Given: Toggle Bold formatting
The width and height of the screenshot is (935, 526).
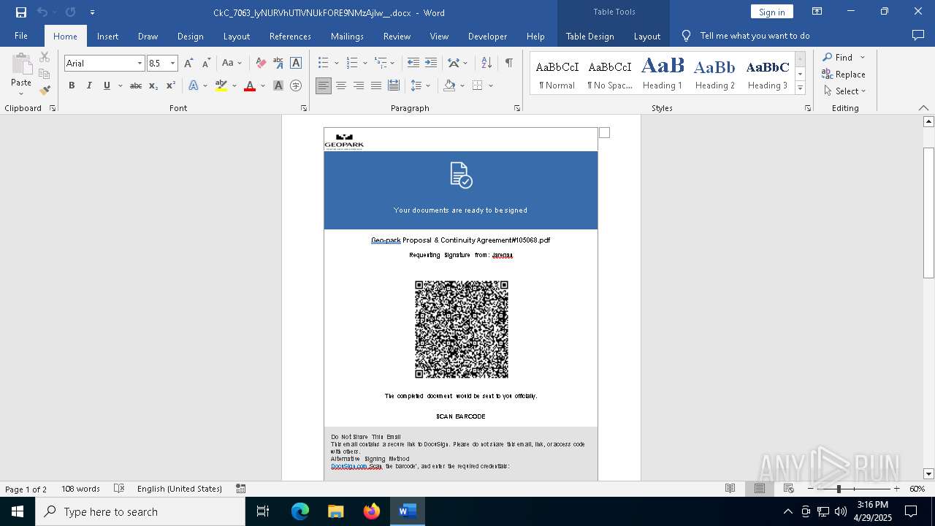Looking at the screenshot, I should pyautogui.click(x=72, y=85).
